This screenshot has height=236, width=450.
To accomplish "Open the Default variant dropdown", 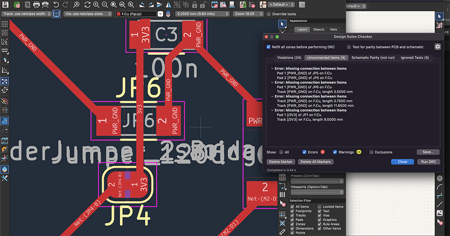I will 281,4.
